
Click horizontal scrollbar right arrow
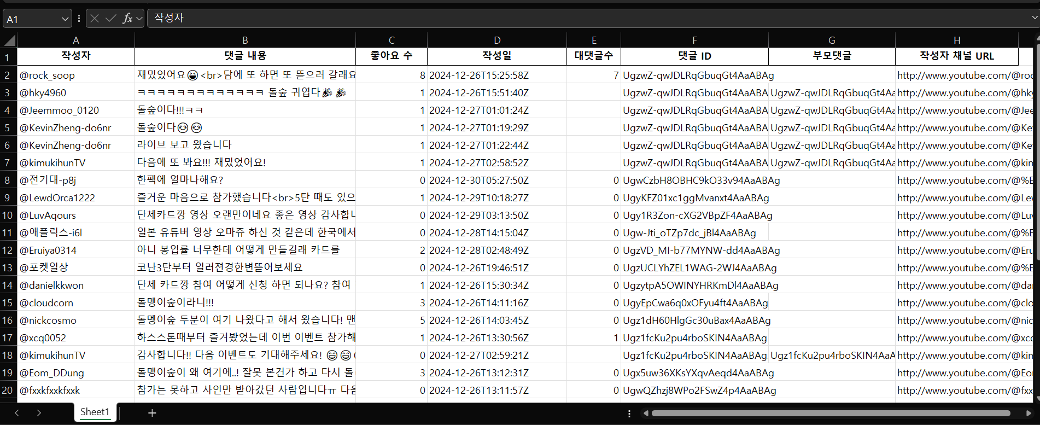[x=1029, y=413]
